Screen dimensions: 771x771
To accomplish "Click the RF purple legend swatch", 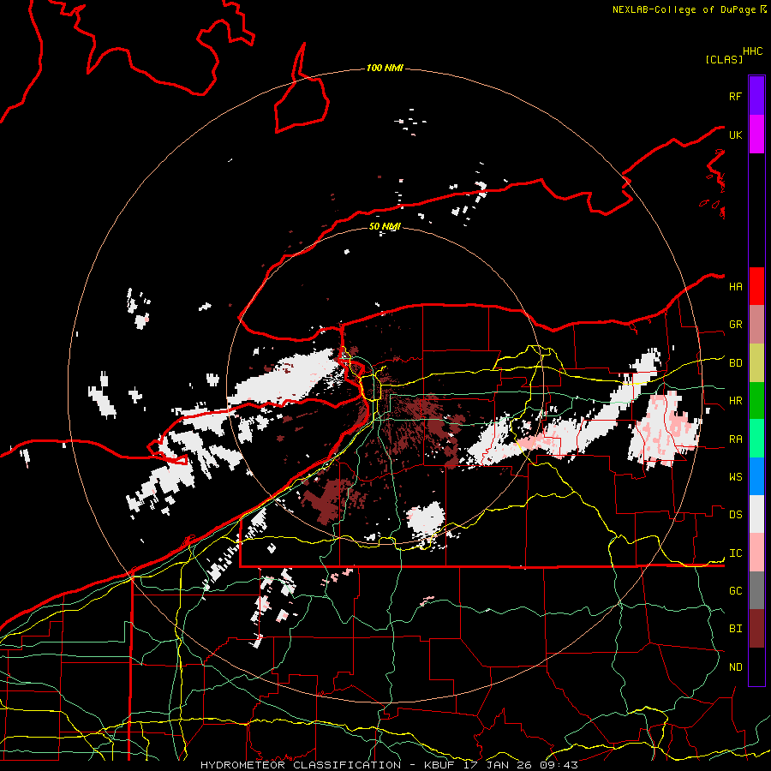I will pos(756,96).
